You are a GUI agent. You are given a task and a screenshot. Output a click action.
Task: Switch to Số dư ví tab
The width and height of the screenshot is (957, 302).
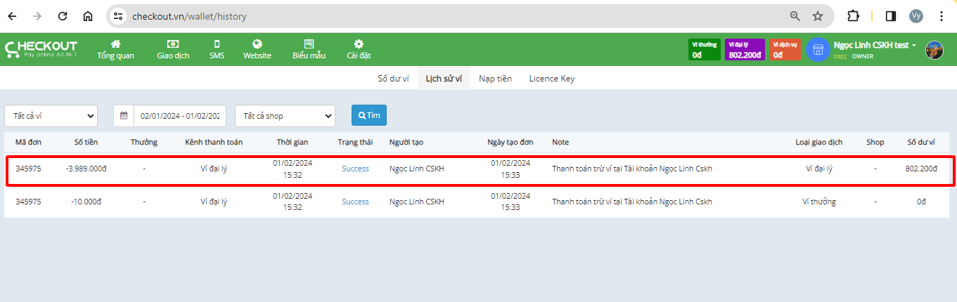pyautogui.click(x=393, y=79)
